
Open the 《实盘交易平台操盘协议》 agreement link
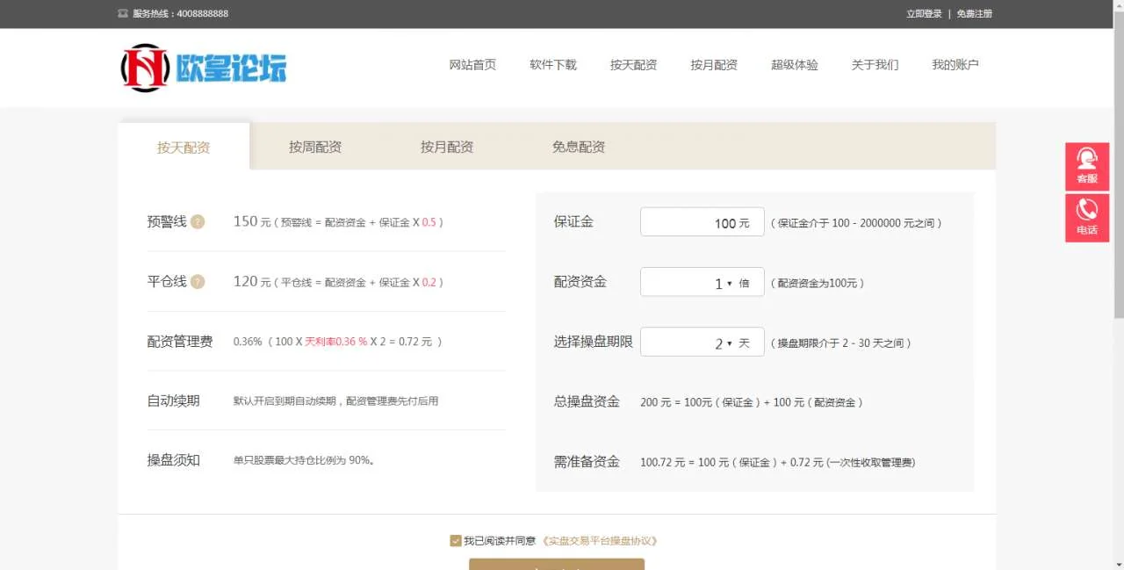[x=600, y=541]
